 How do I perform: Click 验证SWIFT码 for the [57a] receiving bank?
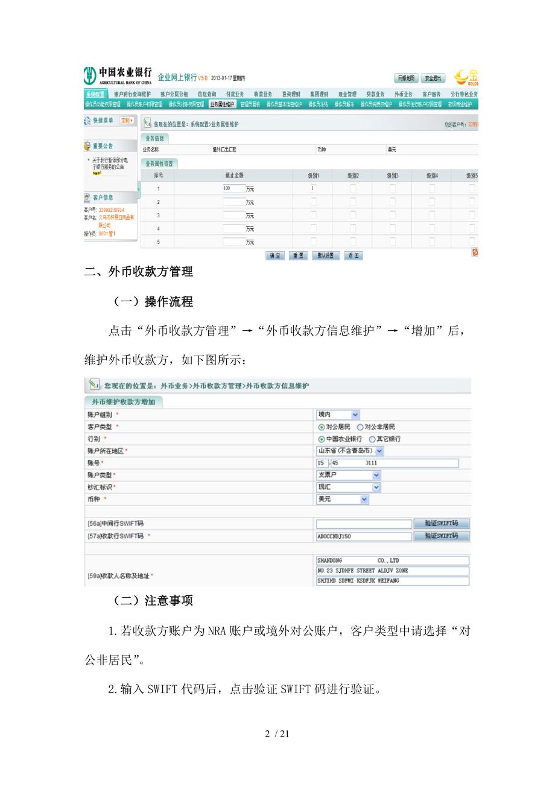[x=442, y=535]
